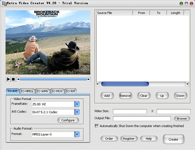Screen dimensions: 195x150
Task: Click the MPEG Layer-3 format field
Action: [x=53, y=134]
